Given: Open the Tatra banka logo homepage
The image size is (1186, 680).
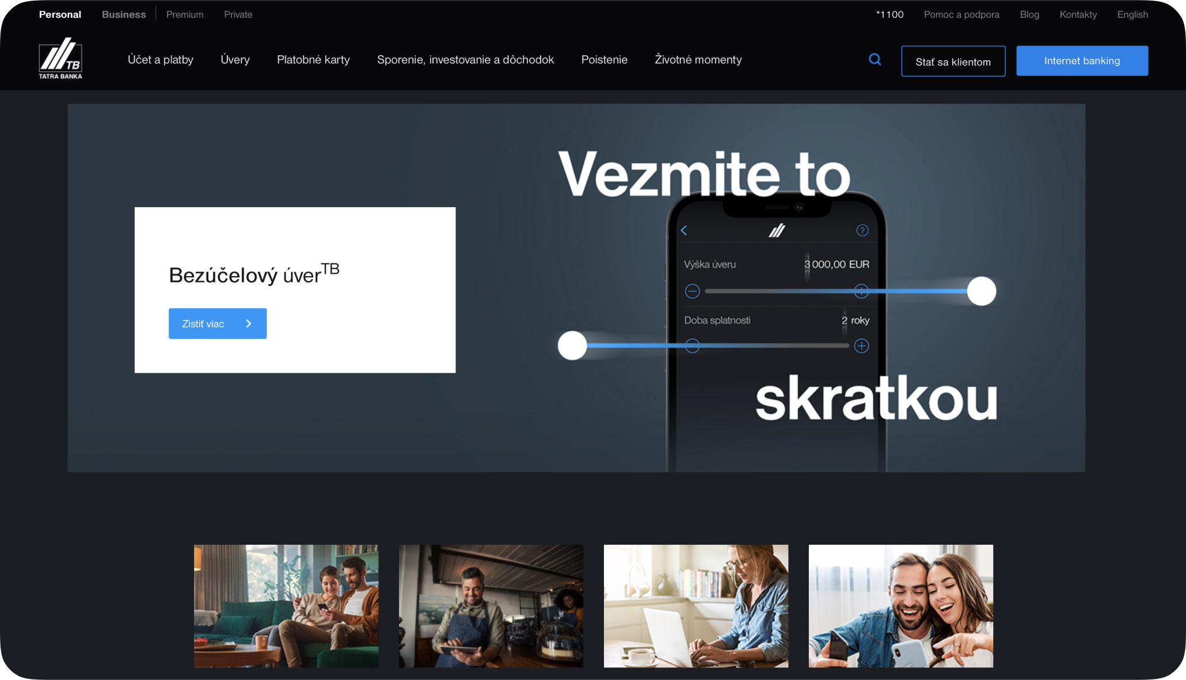Looking at the screenshot, I should click(x=60, y=58).
